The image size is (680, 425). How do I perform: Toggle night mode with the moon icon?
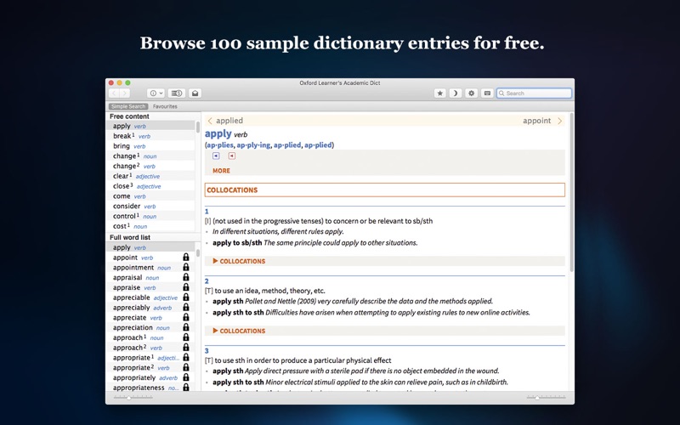pyautogui.click(x=455, y=93)
